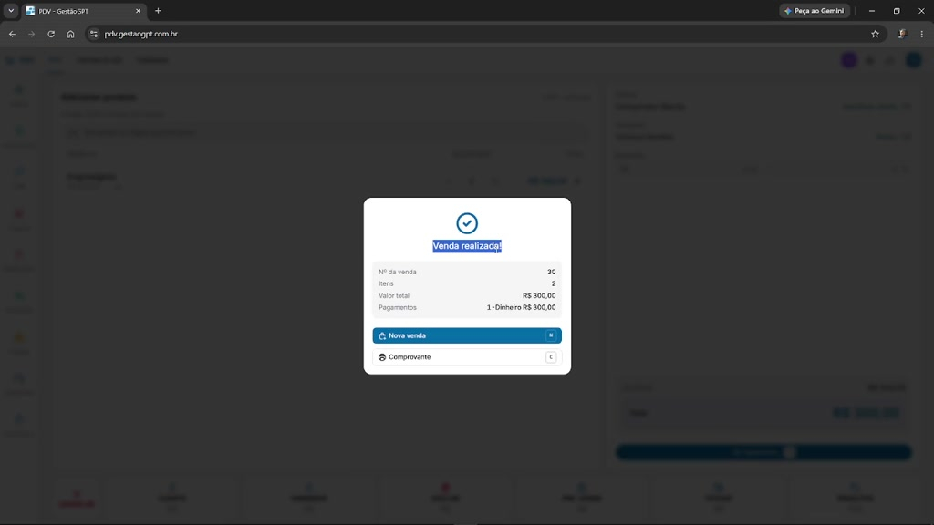
Task: Minimize the browser window
Action: (872, 11)
